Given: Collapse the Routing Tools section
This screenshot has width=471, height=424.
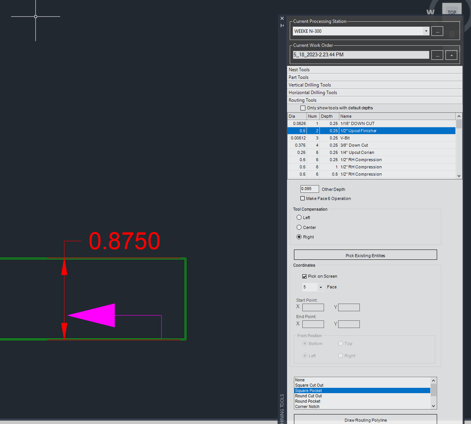Looking at the screenshot, I should coord(375,100).
